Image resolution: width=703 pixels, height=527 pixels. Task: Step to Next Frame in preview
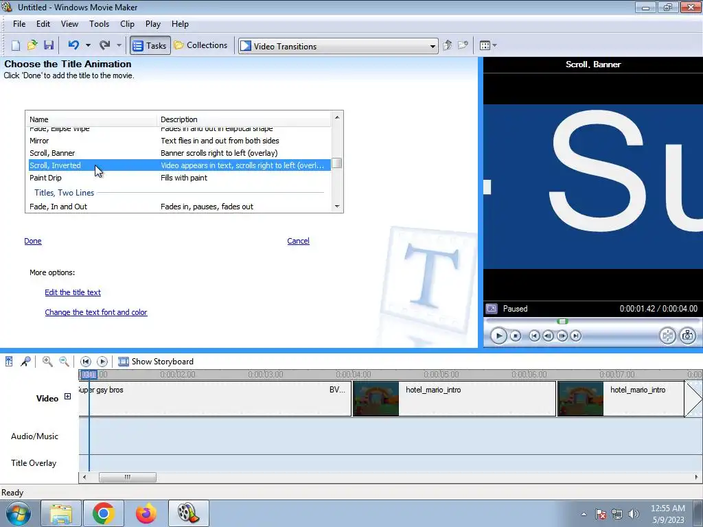coord(562,336)
